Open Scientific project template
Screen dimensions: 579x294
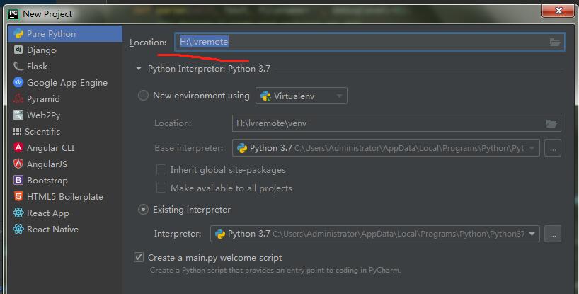click(x=65, y=131)
